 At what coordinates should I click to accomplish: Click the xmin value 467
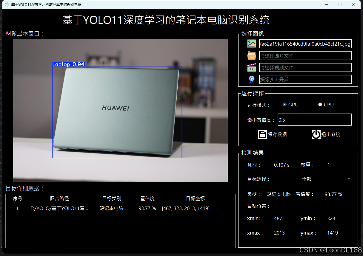[278, 218]
